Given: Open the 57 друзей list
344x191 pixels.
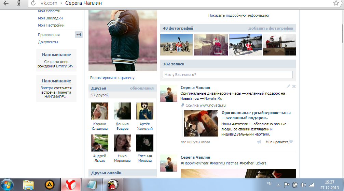Looking at the screenshot, I should (100, 95).
